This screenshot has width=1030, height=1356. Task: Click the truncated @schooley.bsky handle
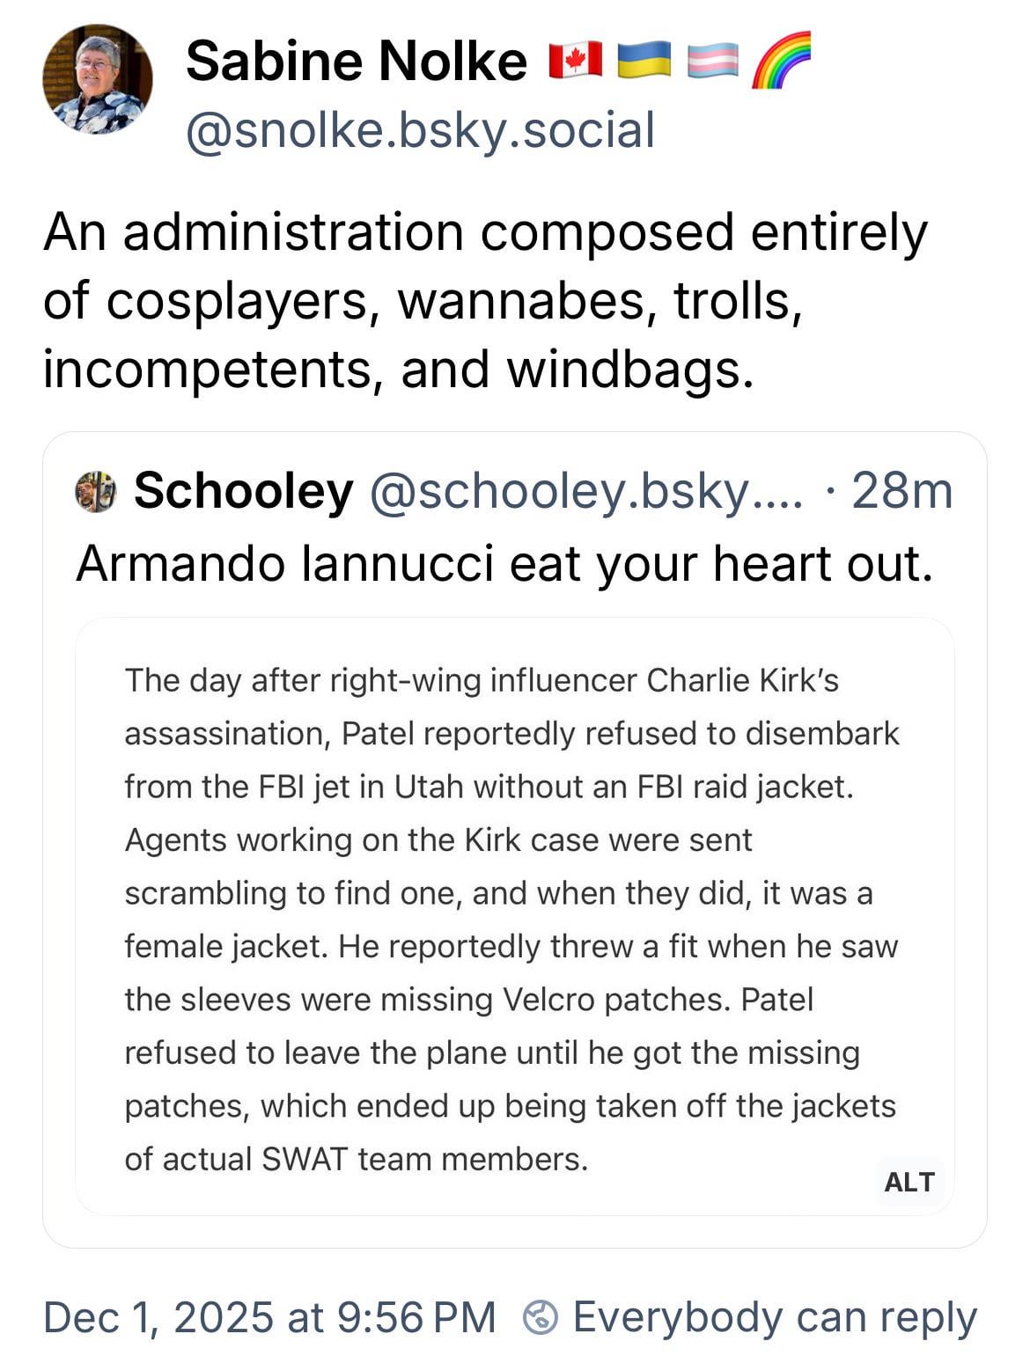pos(586,490)
